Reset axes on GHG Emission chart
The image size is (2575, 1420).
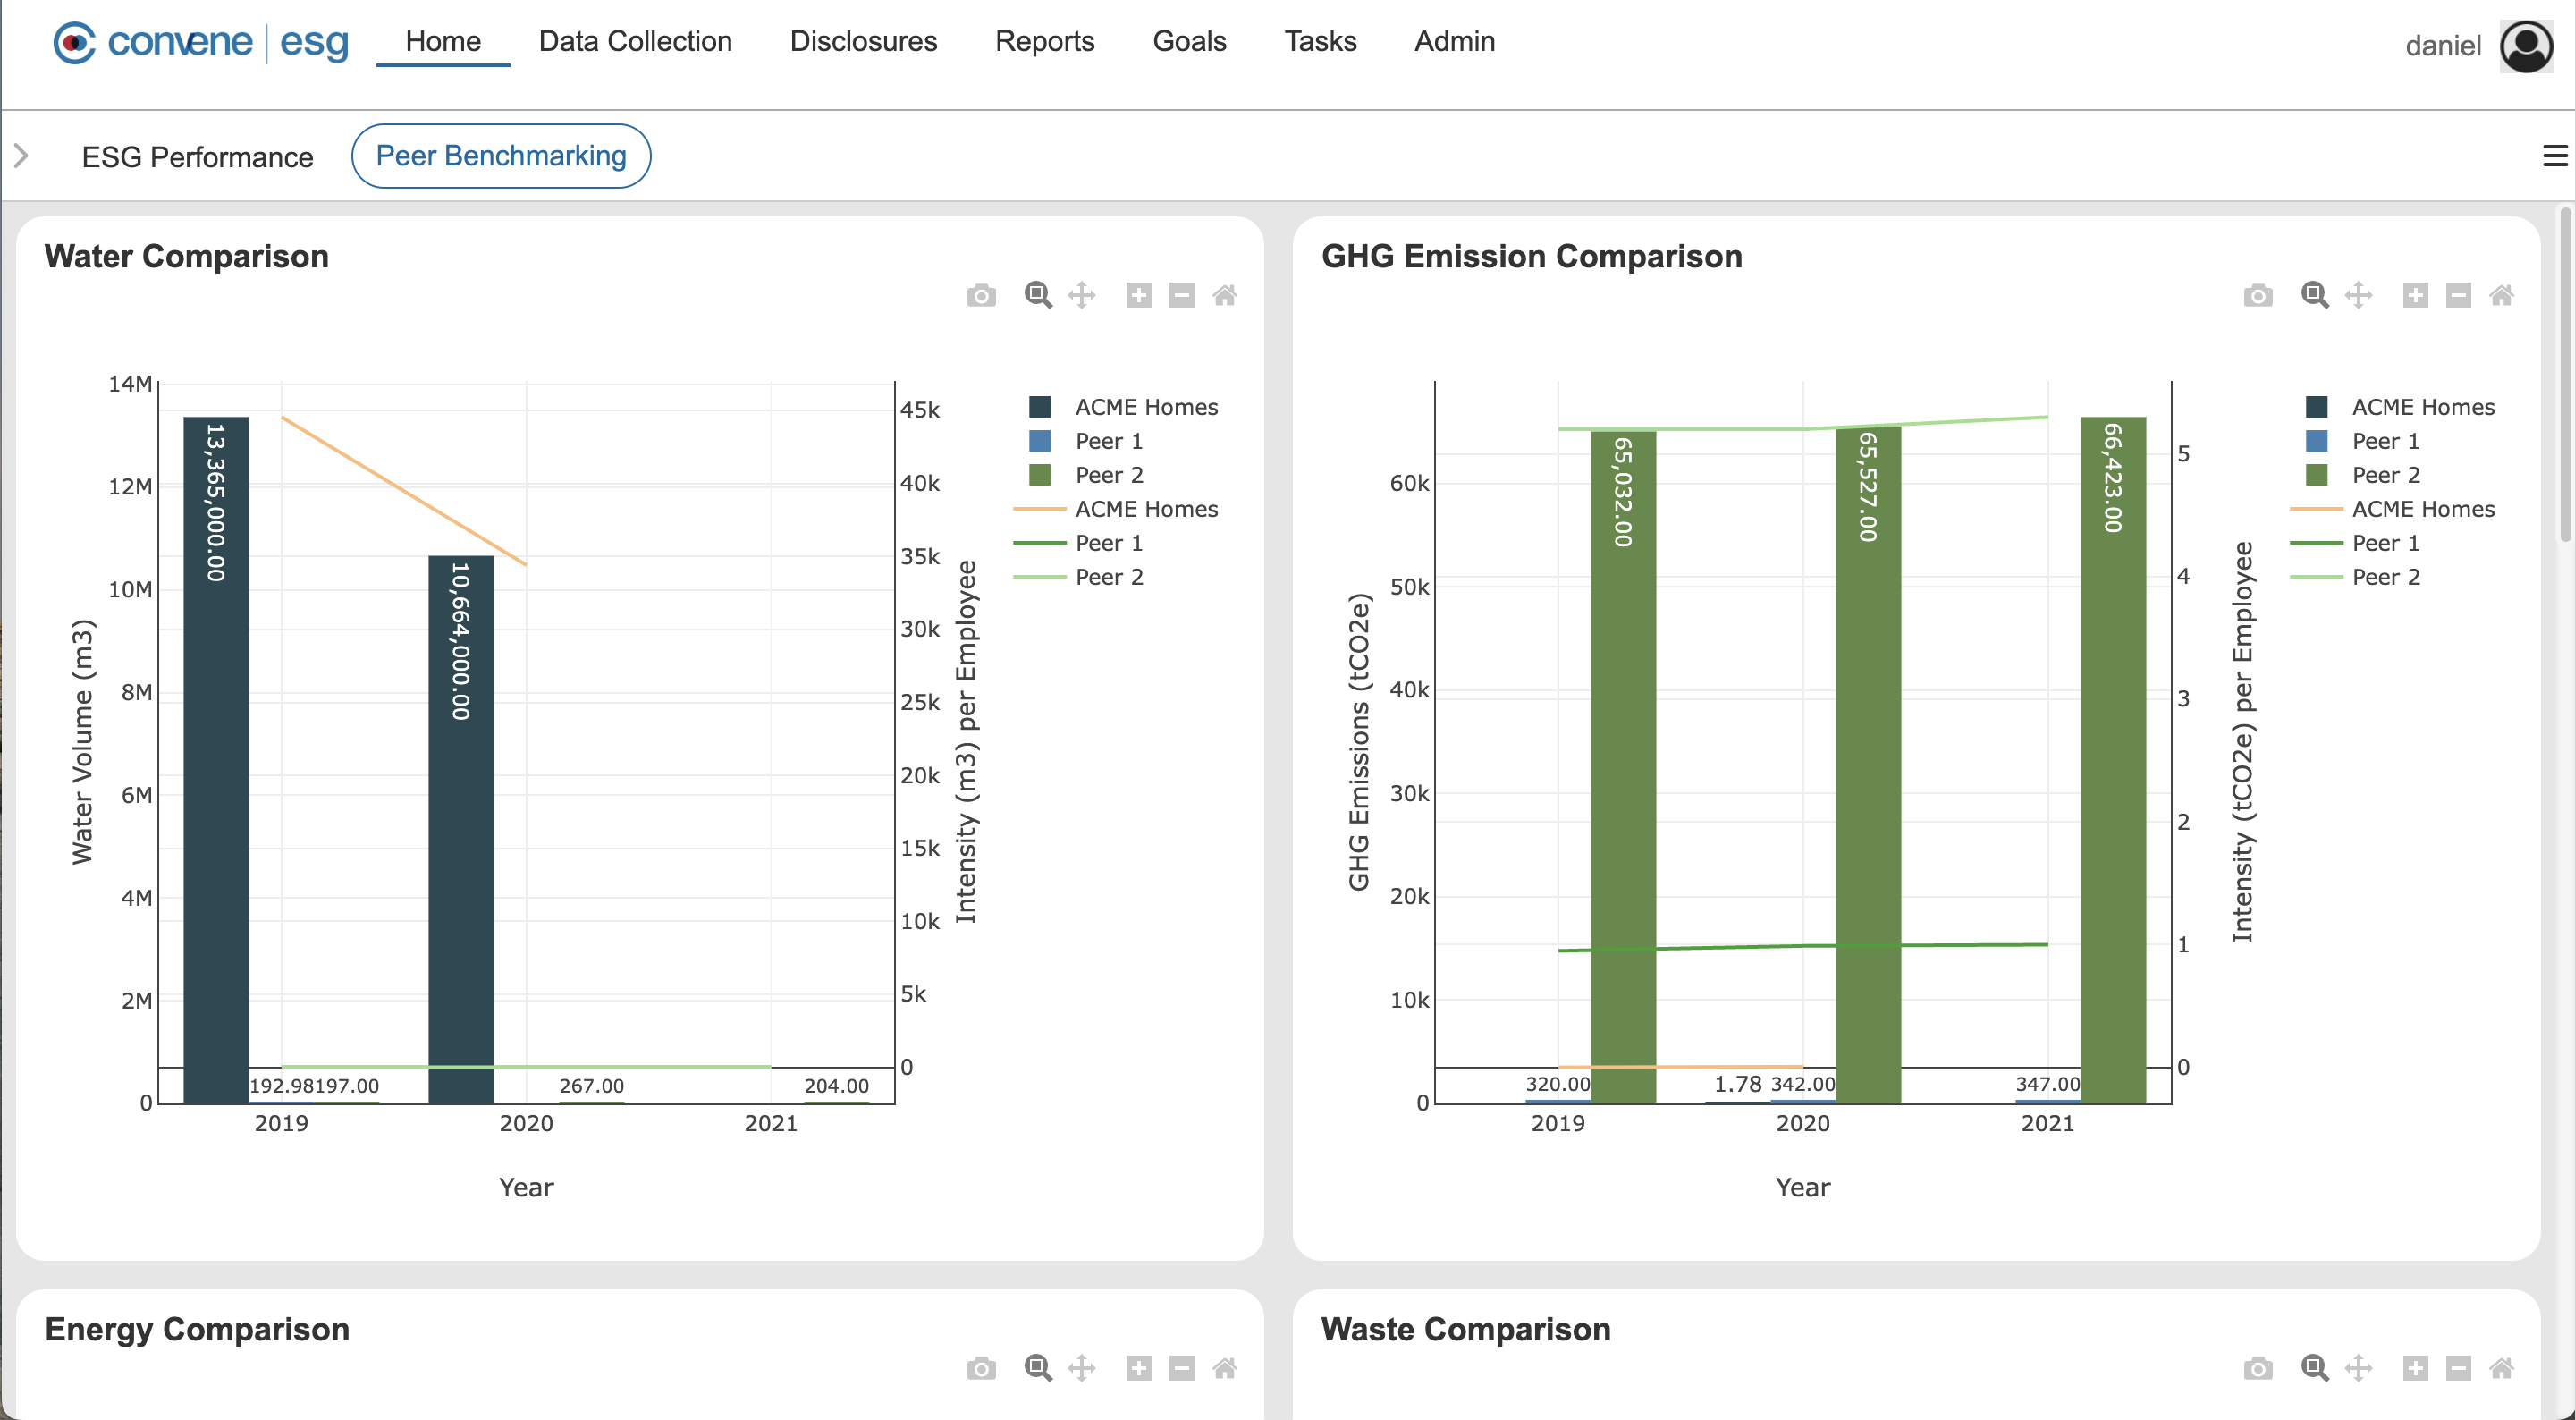click(x=2501, y=295)
